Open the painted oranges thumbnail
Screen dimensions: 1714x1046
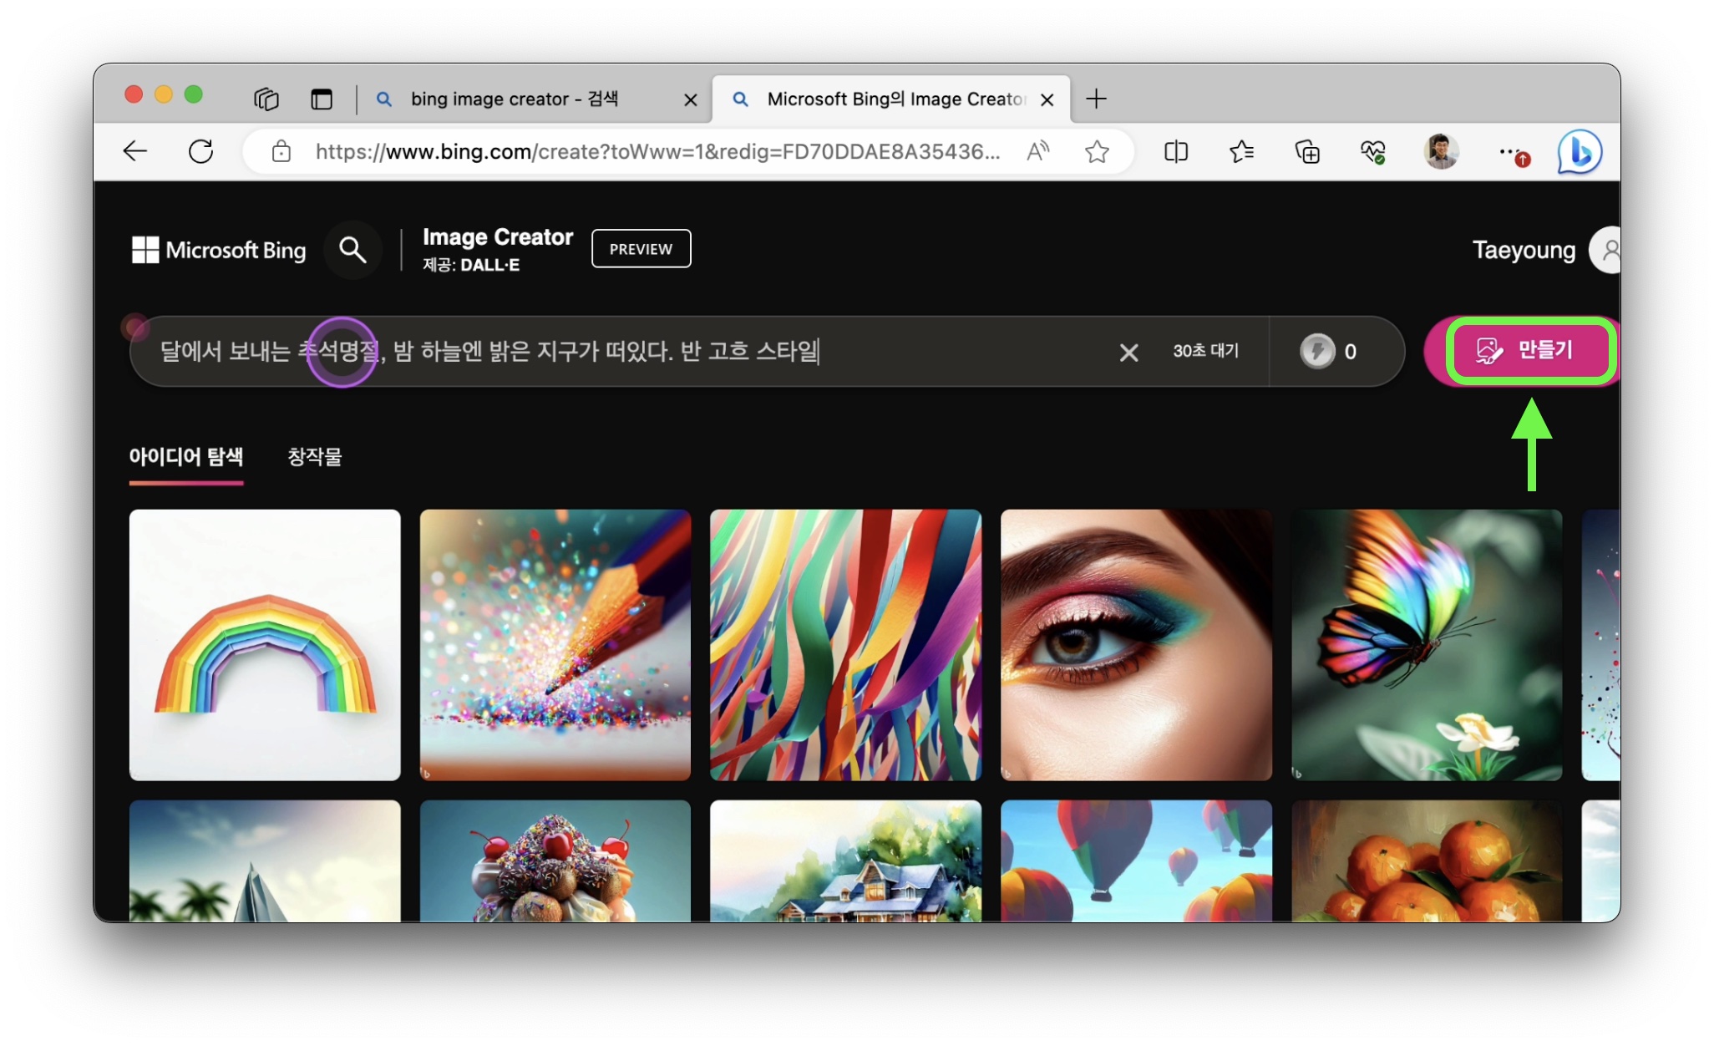tap(1427, 861)
